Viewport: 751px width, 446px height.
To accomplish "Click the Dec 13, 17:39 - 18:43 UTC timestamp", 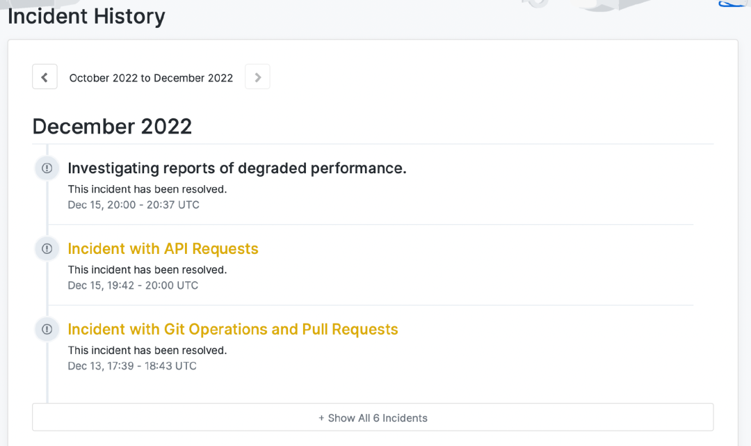I will (x=132, y=366).
